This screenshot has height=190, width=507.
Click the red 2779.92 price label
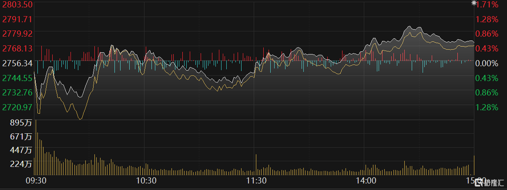[17, 34]
